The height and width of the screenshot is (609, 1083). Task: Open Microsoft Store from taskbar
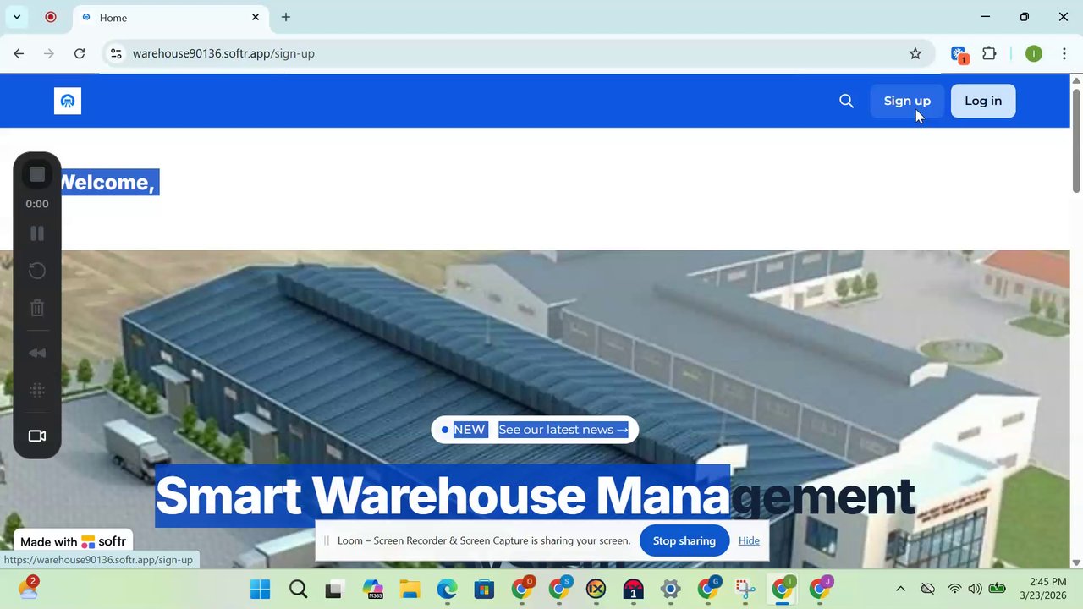[x=484, y=590]
